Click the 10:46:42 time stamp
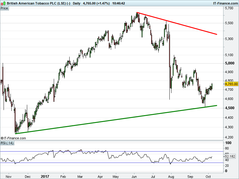 [x=119, y=3]
